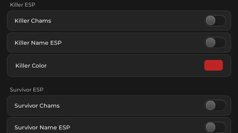Click the Killer Chams label text
Screen dimensions: 238x133
[x=33, y=21]
